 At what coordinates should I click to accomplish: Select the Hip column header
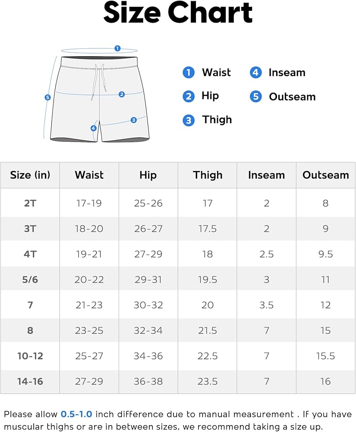pyautogui.click(x=148, y=175)
